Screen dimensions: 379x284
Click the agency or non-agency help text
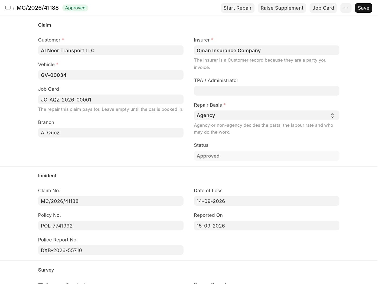tap(263, 129)
